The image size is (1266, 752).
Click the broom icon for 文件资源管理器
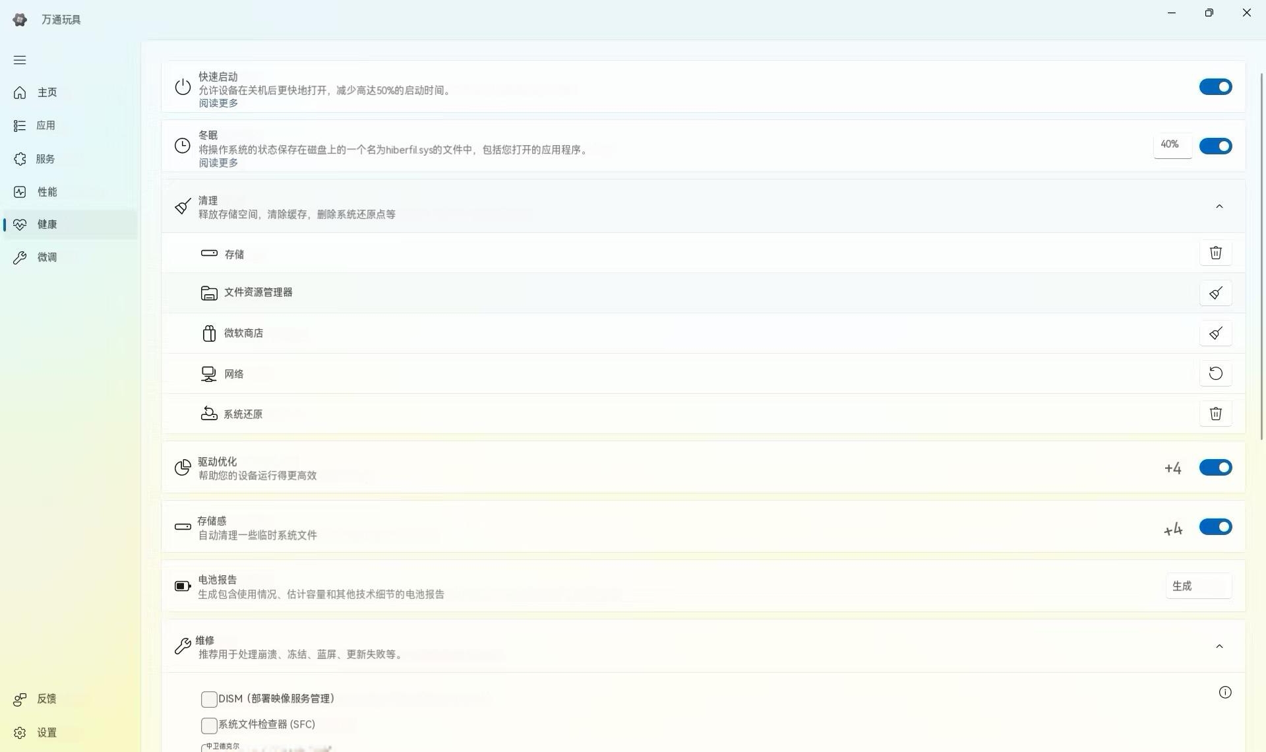[1215, 293]
